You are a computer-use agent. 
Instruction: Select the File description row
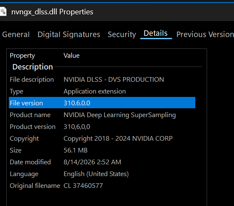(x=102, y=80)
